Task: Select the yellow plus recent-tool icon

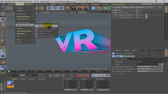Action: tap(41, 8)
